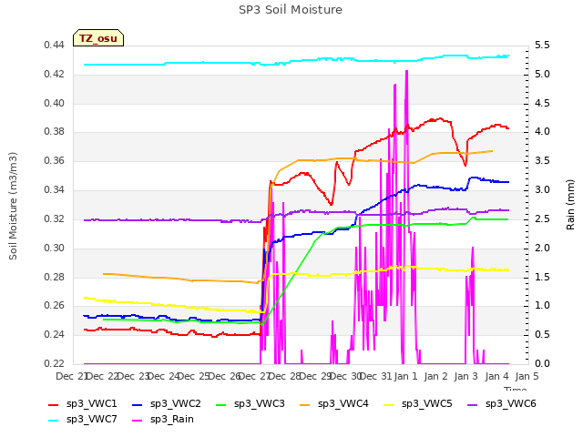Click the tallest magenta rain peak near Jan 1
The width and height of the screenshot is (583, 437).
coord(406,71)
